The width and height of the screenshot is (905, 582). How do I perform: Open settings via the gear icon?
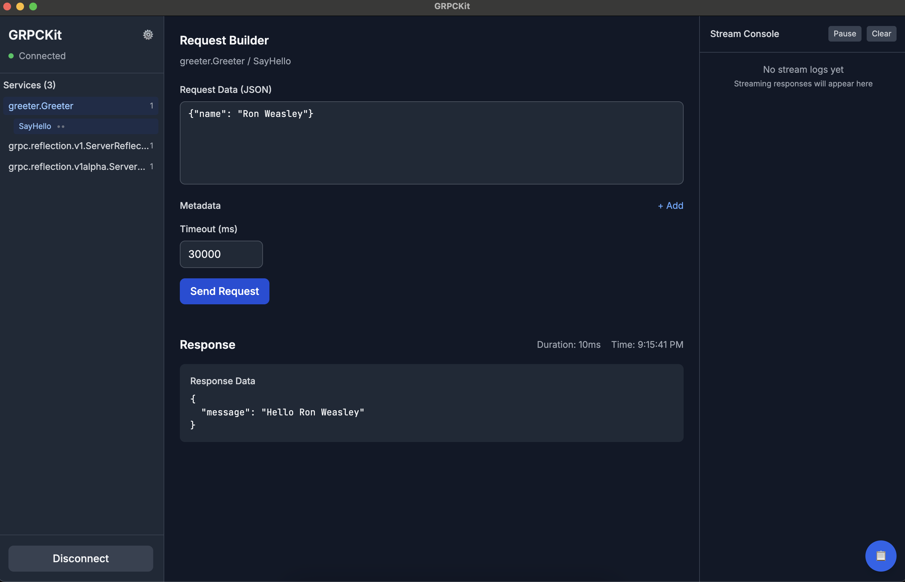tap(148, 35)
